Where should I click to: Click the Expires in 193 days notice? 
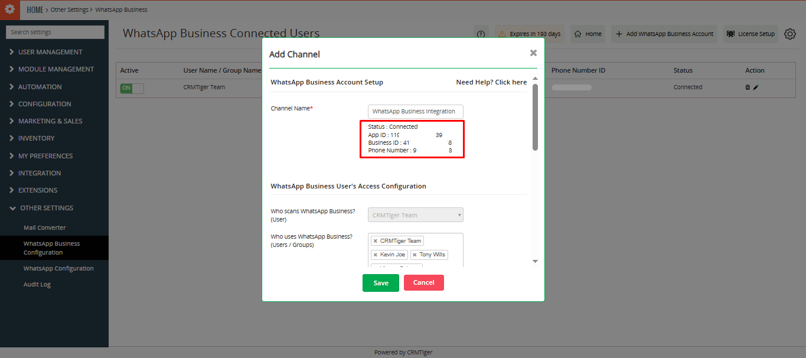point(530,34)
